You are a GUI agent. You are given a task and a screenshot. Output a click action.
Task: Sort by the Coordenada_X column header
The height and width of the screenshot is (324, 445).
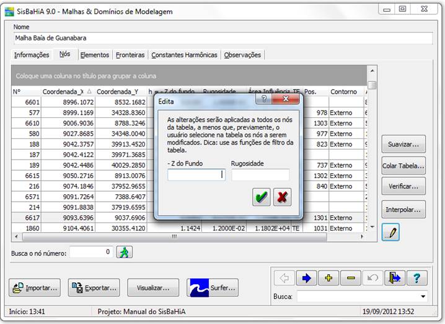pos(68,91)
